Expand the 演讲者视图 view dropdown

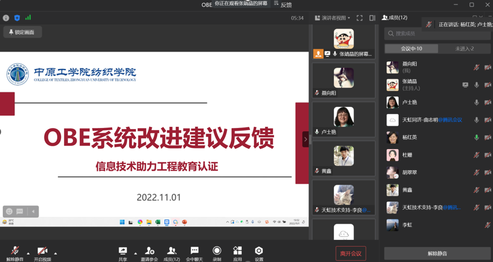[x=332, y=18]
